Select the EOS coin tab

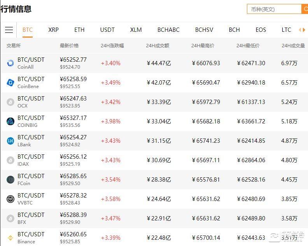(x=261, y=30)
